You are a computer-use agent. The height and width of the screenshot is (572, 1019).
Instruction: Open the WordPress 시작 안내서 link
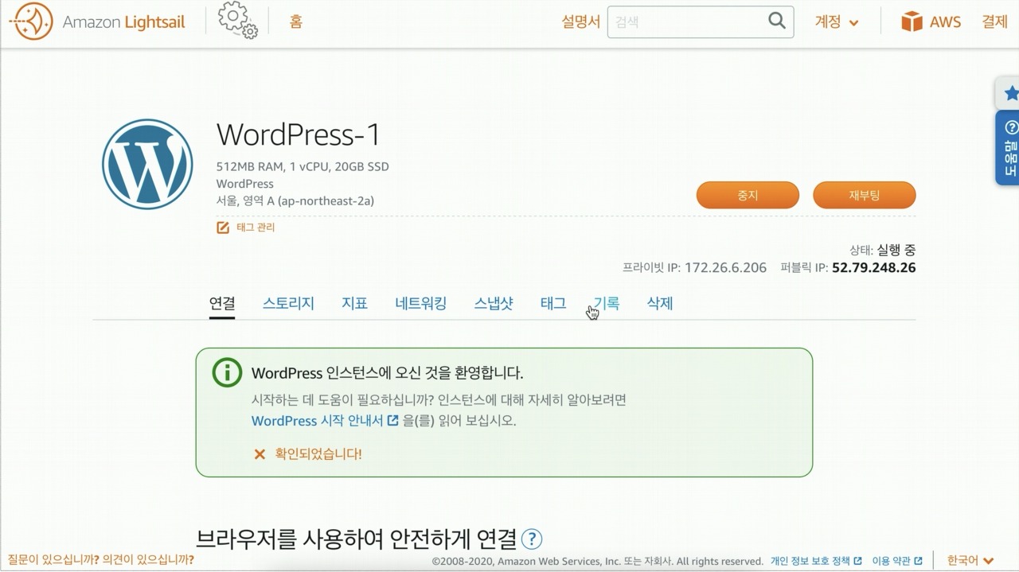325,421
